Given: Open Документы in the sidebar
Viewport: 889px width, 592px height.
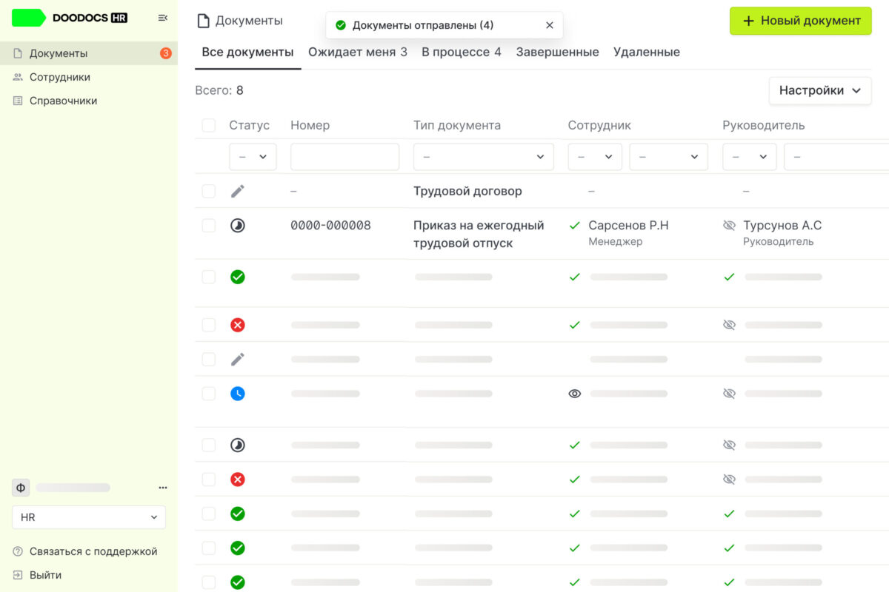Looking at the screenshot, I should [89, 53].
